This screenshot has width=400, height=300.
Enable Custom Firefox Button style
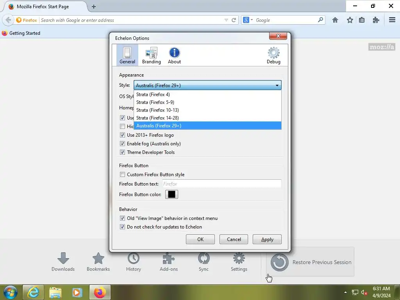[x=122, y=175]
